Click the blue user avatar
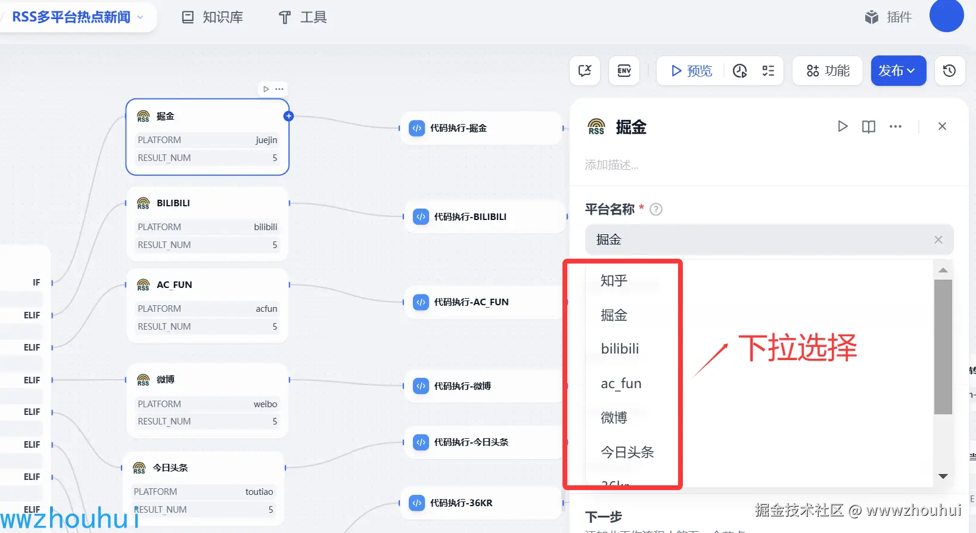Screen dimensions: 976x533 946,16
